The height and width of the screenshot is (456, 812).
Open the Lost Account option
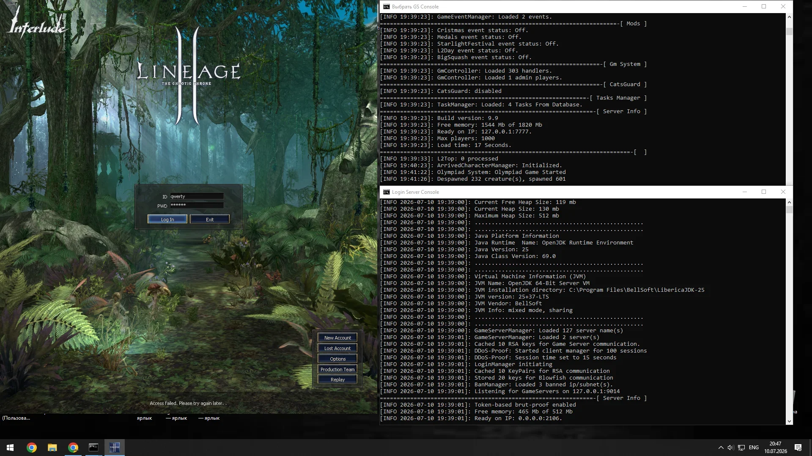click(337, 348)
